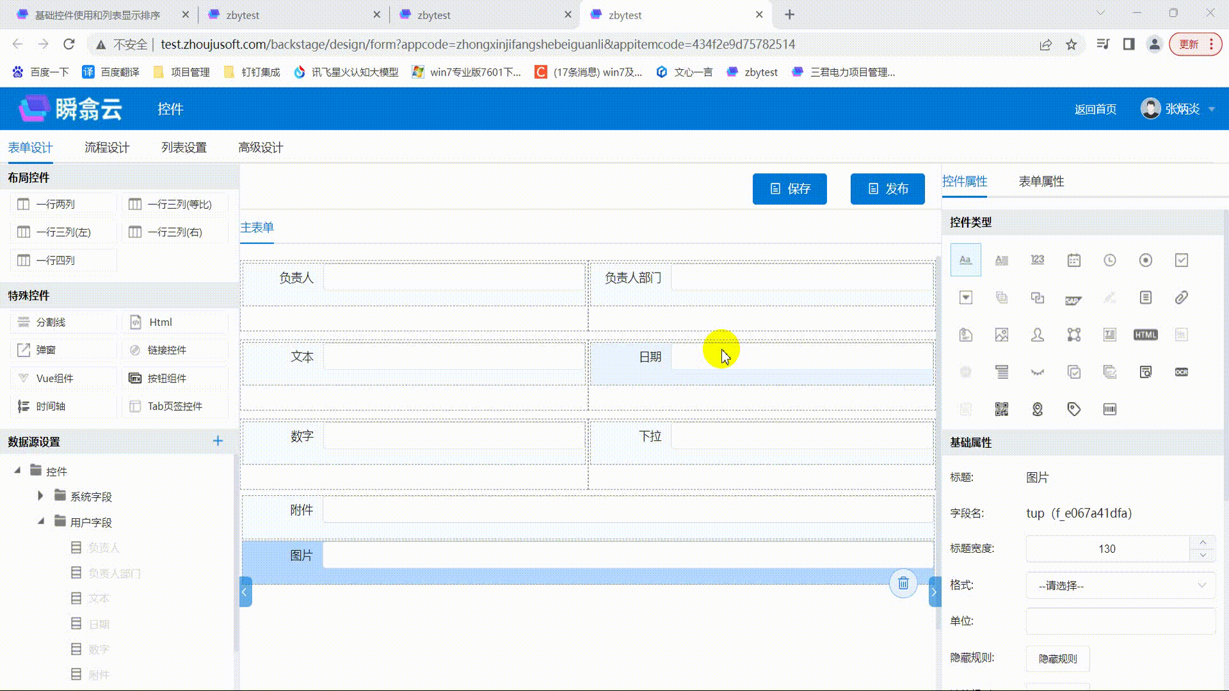
Task: Select the numeric 123 control type icon
Action: point(1038,260)
